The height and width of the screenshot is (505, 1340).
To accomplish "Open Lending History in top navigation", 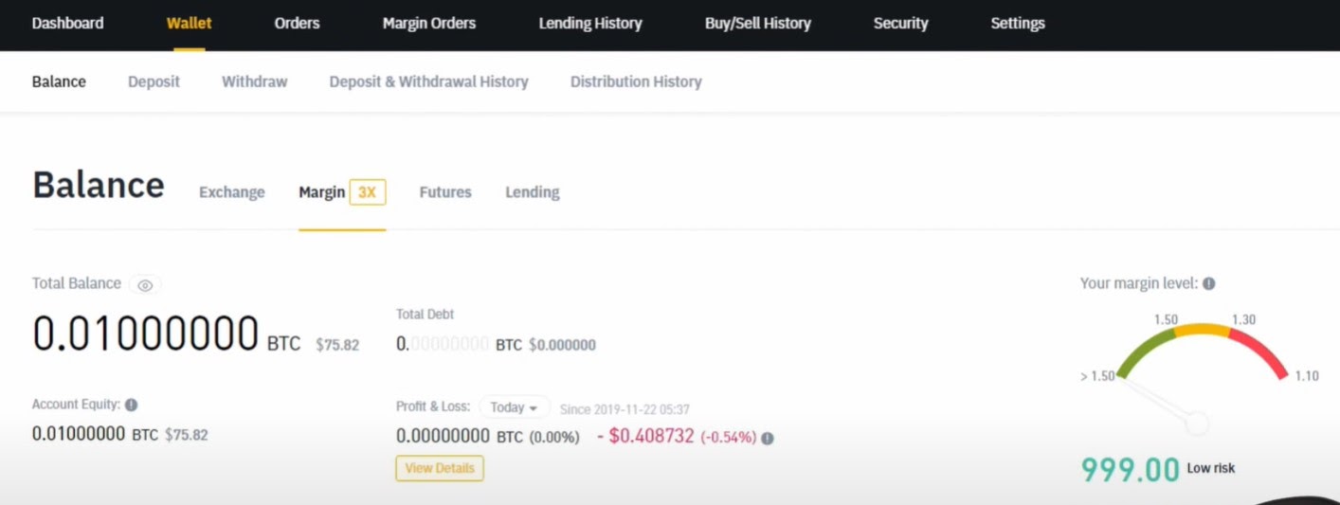I will pyautogui.click(x=590, y=23).
